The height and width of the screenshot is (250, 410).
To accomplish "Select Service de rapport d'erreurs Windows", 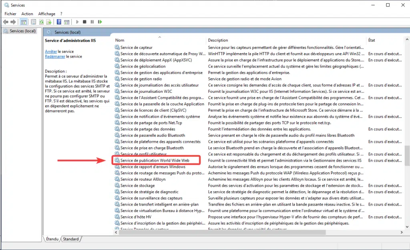I will (x=153, y=166).
